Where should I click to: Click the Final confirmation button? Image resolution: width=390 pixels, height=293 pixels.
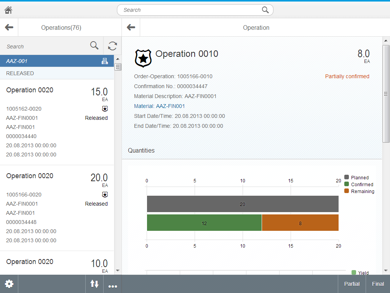[x=378, y=284]
